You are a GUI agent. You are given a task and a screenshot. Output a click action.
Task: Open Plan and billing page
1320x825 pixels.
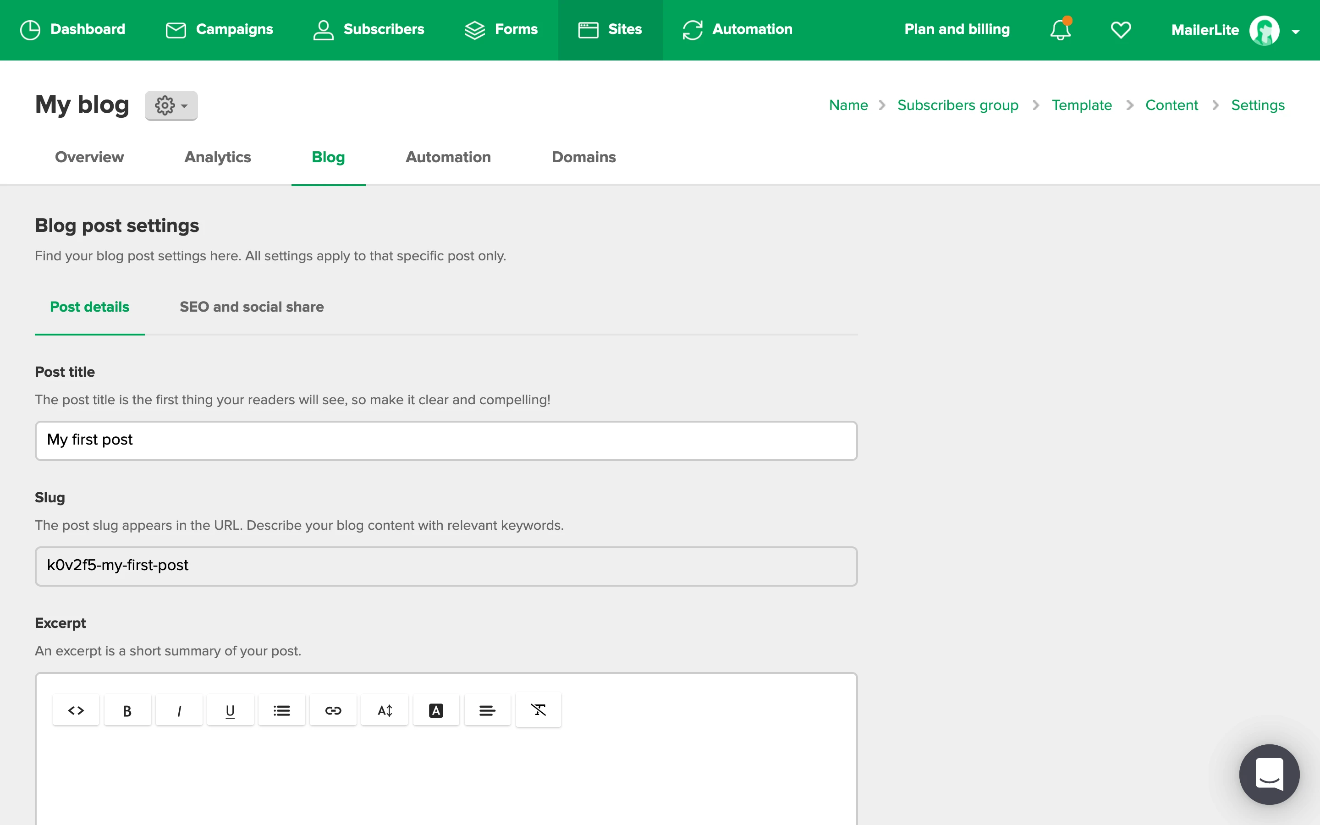957,29
